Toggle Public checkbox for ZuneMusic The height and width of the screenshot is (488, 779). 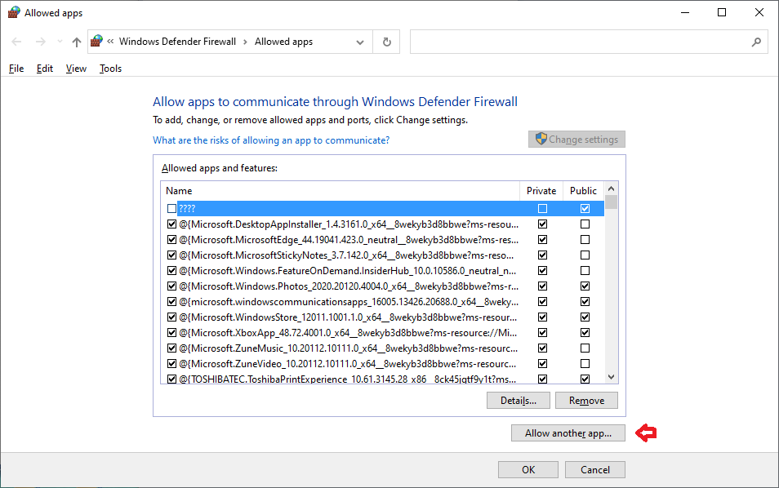585,348
